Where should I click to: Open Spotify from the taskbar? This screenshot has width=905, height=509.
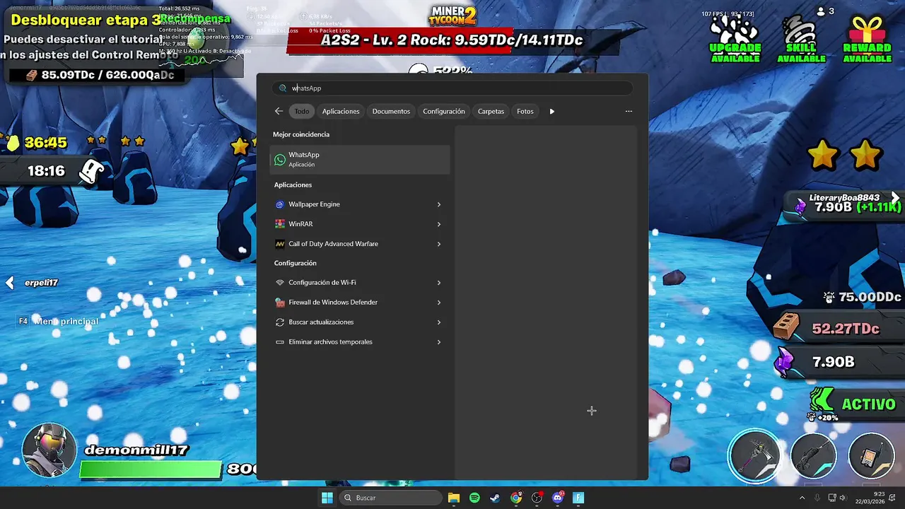tap(474, 498)
